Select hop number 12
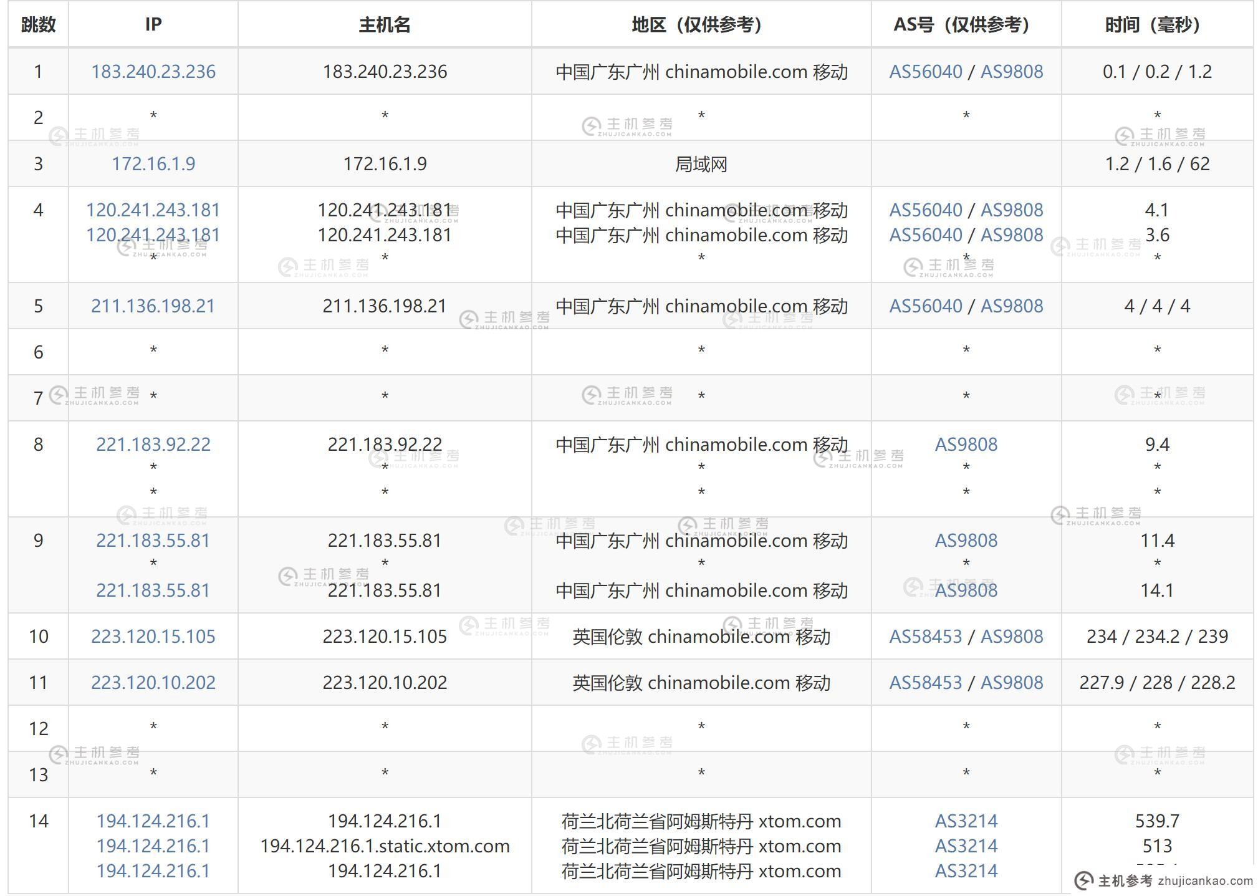Viewport: 1258px width, 896px height. click(39, 729)
